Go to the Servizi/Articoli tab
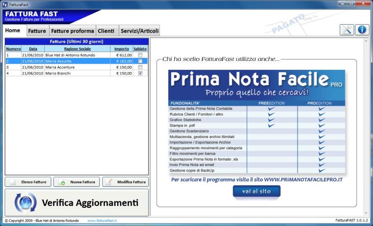 pos(139,31)
